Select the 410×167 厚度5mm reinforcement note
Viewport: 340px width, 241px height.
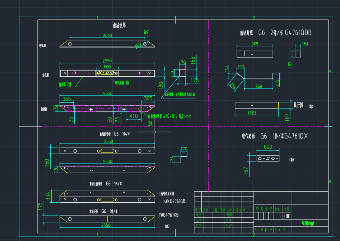(169, 116)
